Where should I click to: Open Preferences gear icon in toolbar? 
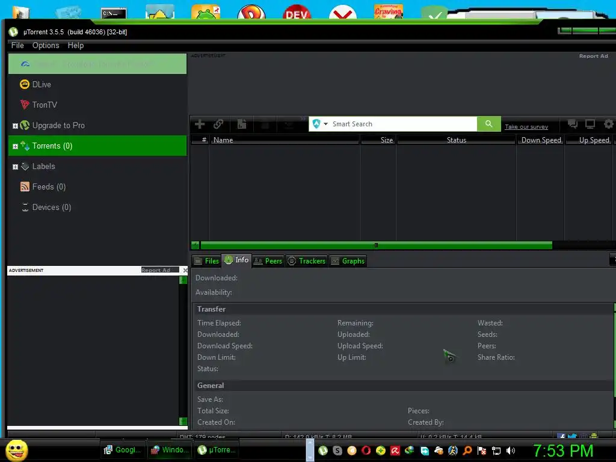pyautogui.click(x=609, y=124)
